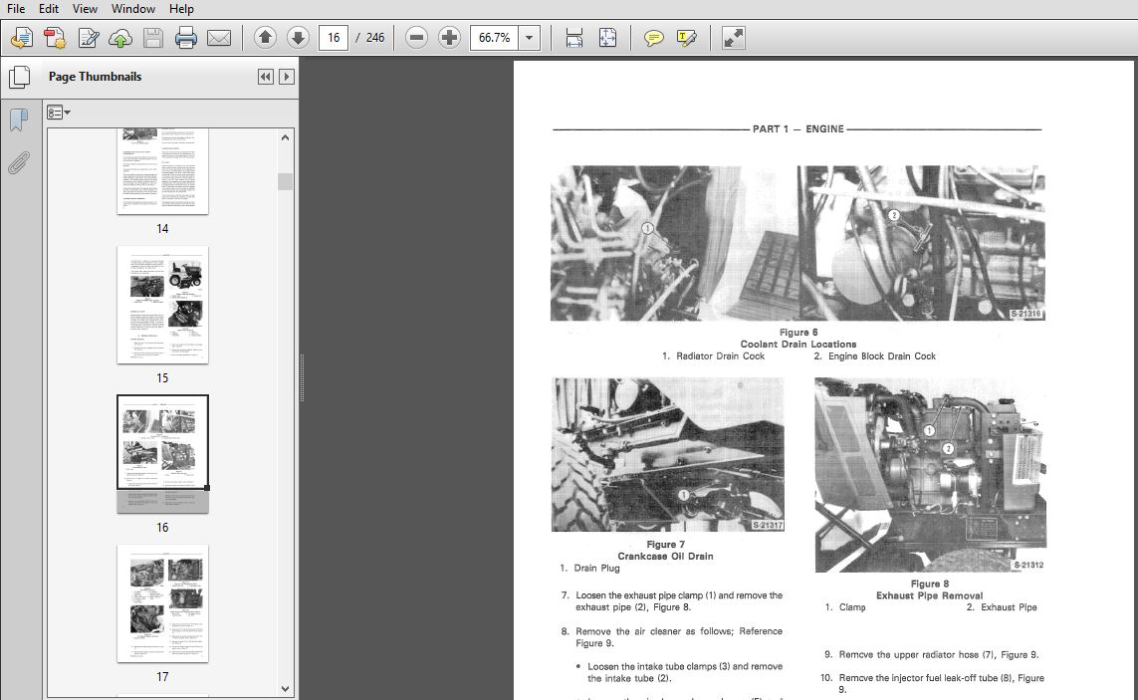This screenshot has height=700, width=1138.
Task: Click thumbnail scrollbar down arrow
Action: click(x=285, y=688)
